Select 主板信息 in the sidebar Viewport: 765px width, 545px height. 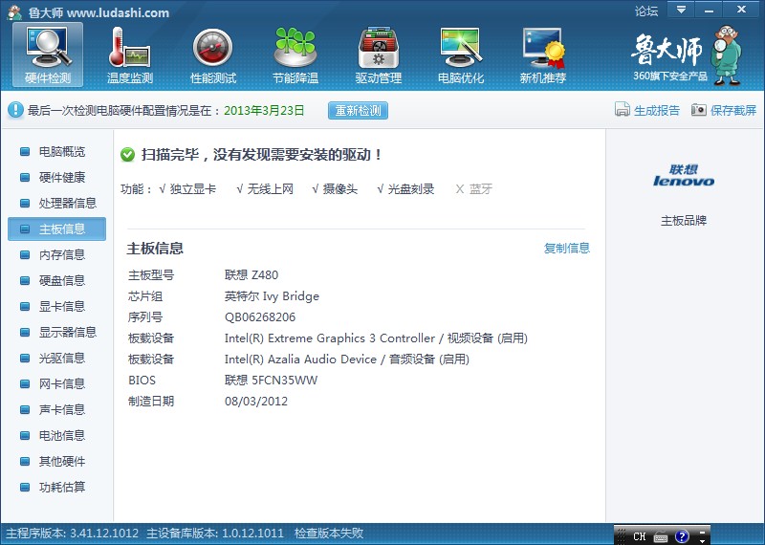point(56,229)
